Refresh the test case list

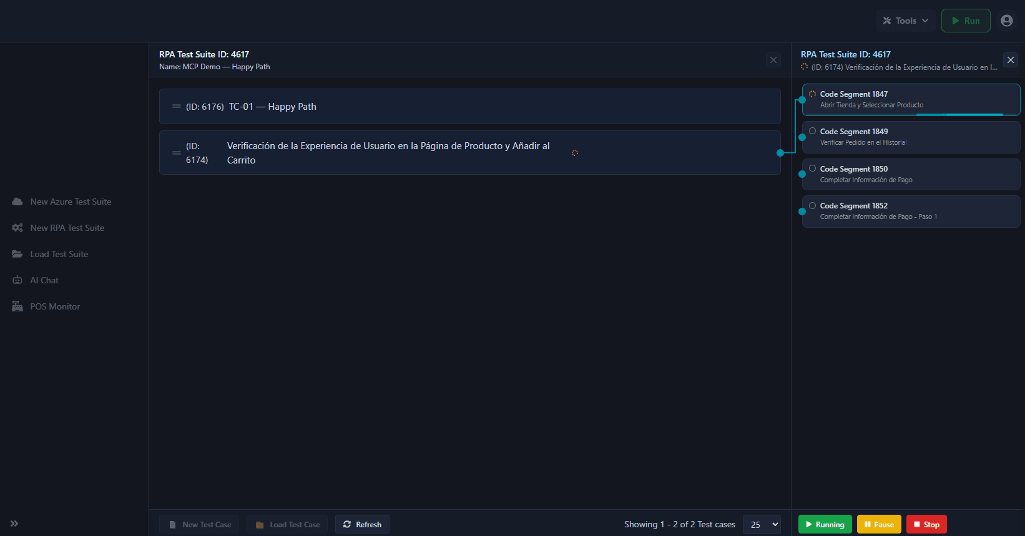coord(362,525)
